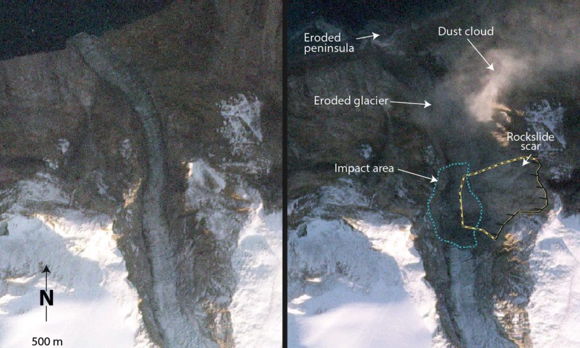Click the 500 m scale label
580x348 pixels.
pos(47,342)
